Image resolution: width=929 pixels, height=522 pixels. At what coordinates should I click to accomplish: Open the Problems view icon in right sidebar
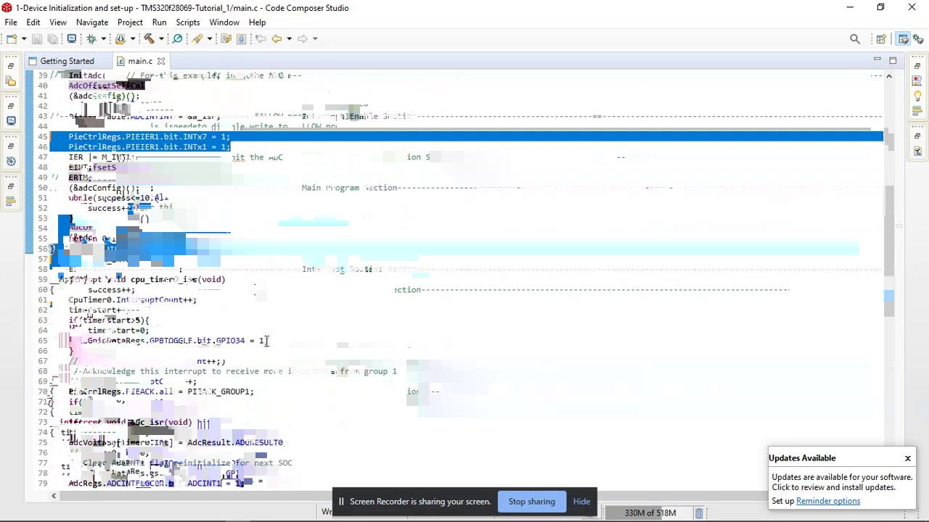click(x=917, y=81)
